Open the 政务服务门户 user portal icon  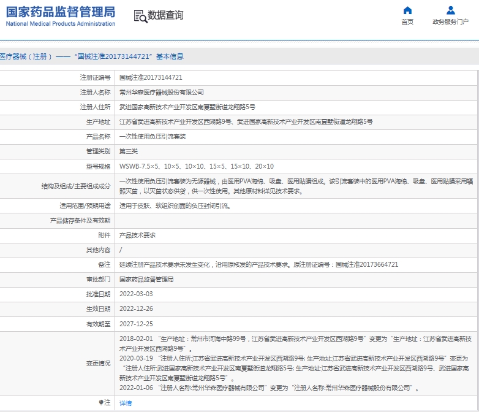[451, 10]
